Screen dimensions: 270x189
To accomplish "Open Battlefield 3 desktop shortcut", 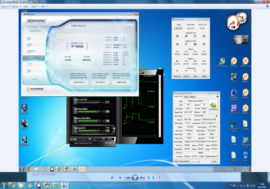I will click(24, 109).
